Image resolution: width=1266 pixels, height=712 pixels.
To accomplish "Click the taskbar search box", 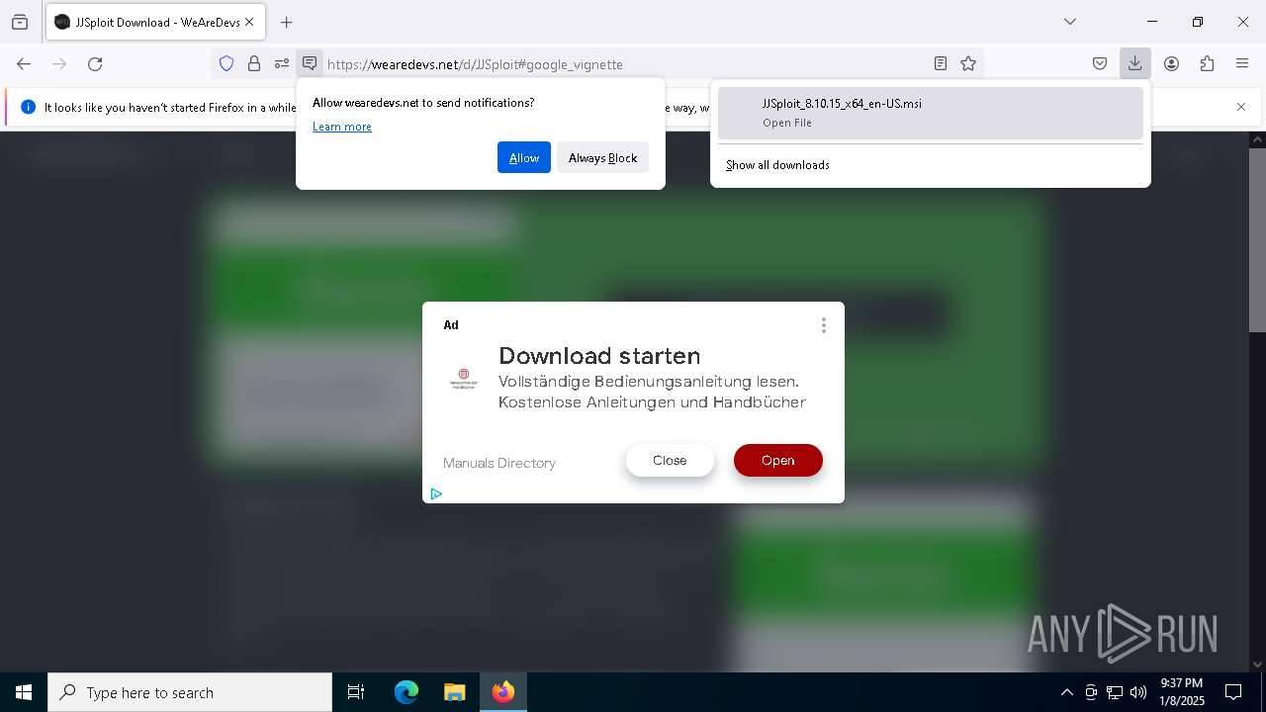I will click(190, 692).
